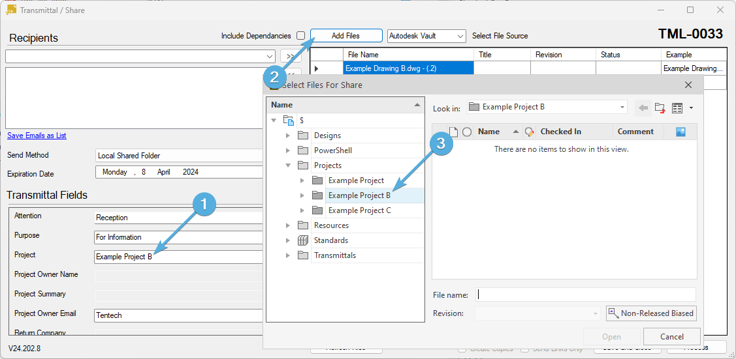Click the Send Method Local Shared Folder field

(180, 156)
